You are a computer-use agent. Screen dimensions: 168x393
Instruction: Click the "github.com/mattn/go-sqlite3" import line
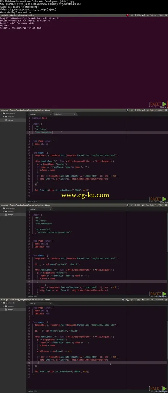53,232
